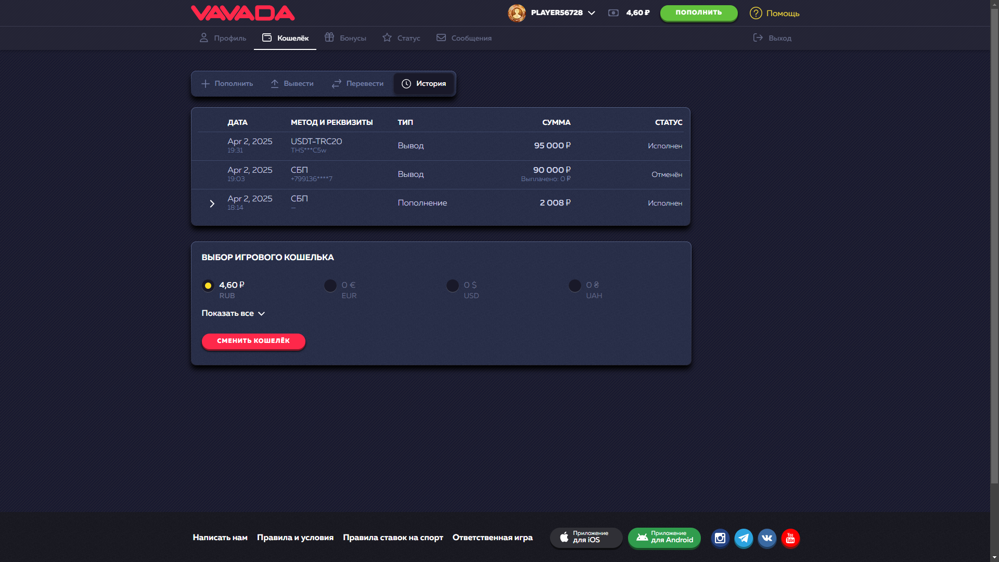Viewport: 999px width, 562px height.
Task: Click the page vertical scrollbar thumb
Action: [x=994, y=246]
